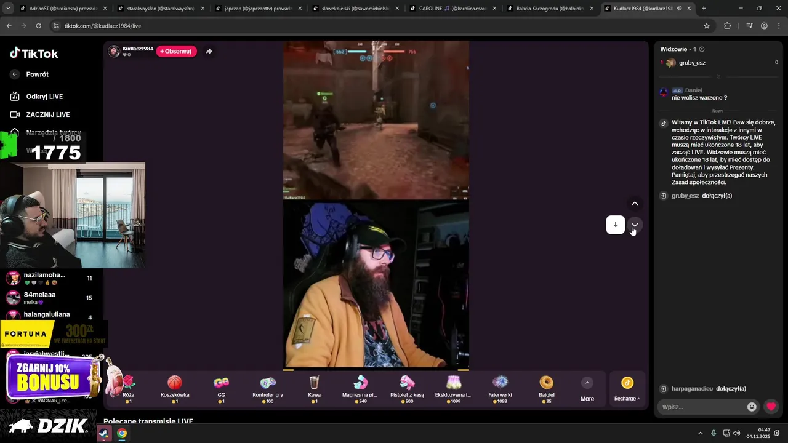Image resolution: width=788 pixels, height=443 pixels.
Task: Send a heart like
Action: click(771, 407)
